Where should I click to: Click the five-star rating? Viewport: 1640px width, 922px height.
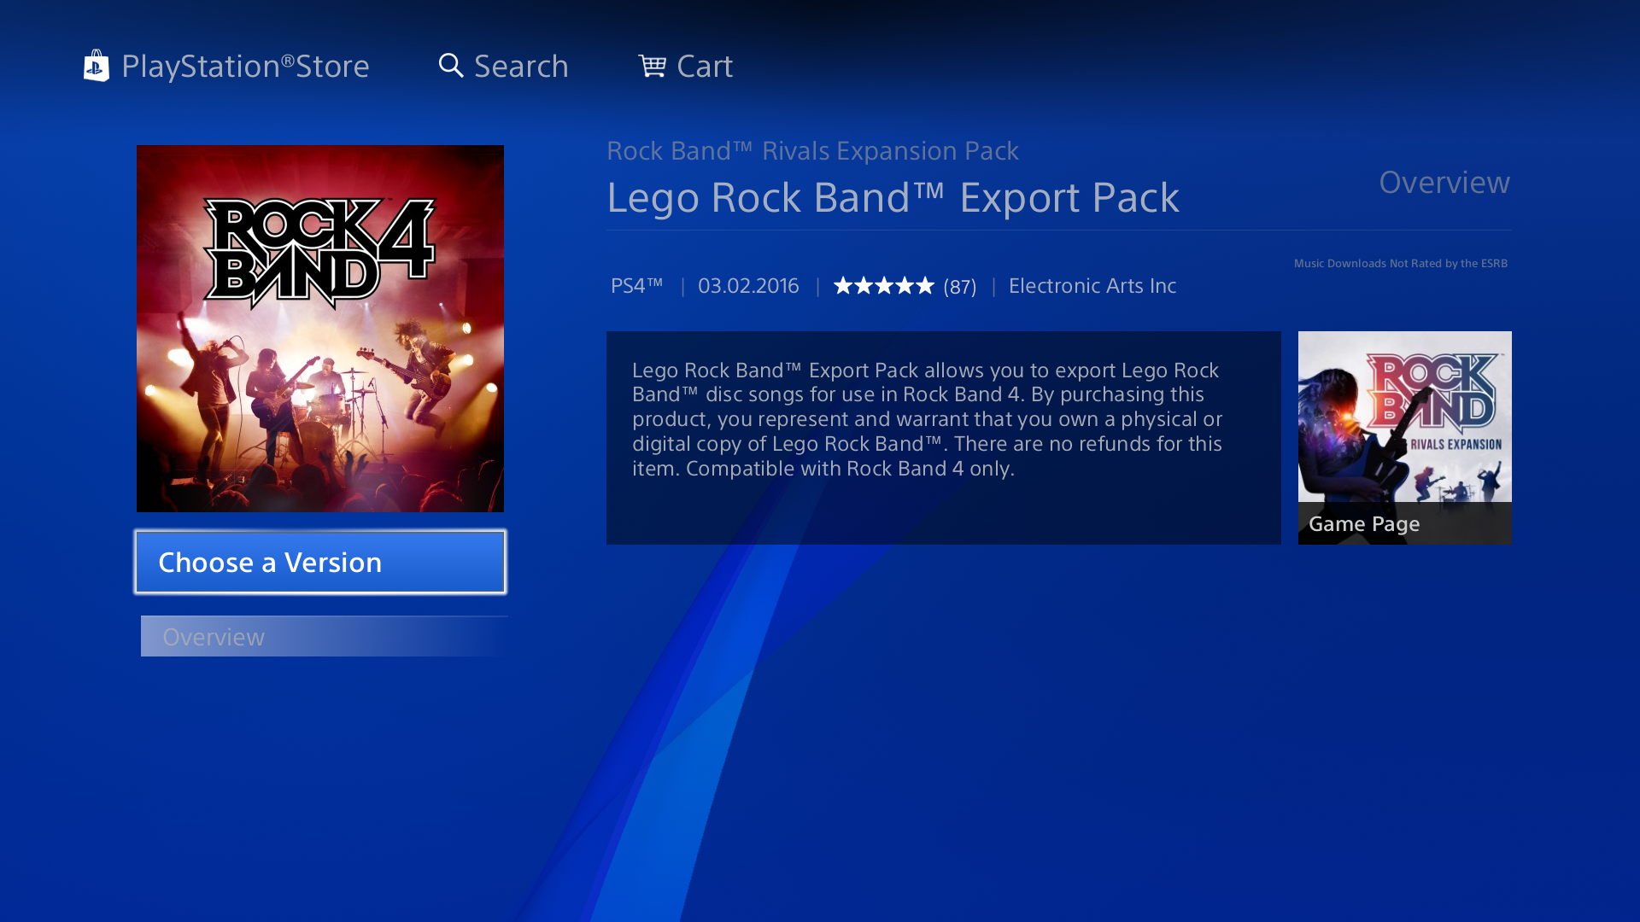click(883, 286)
